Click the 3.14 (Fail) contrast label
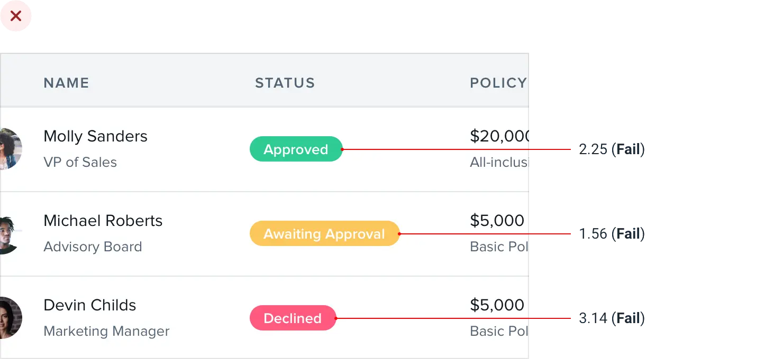783x359 pixels. [x=612, y=318]
